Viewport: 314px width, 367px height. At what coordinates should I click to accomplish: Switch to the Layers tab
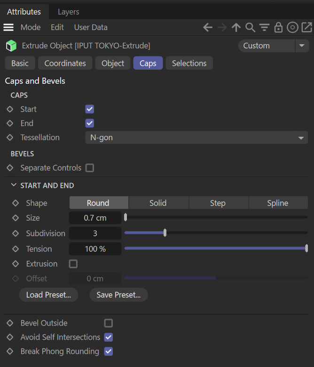[68, 12]
